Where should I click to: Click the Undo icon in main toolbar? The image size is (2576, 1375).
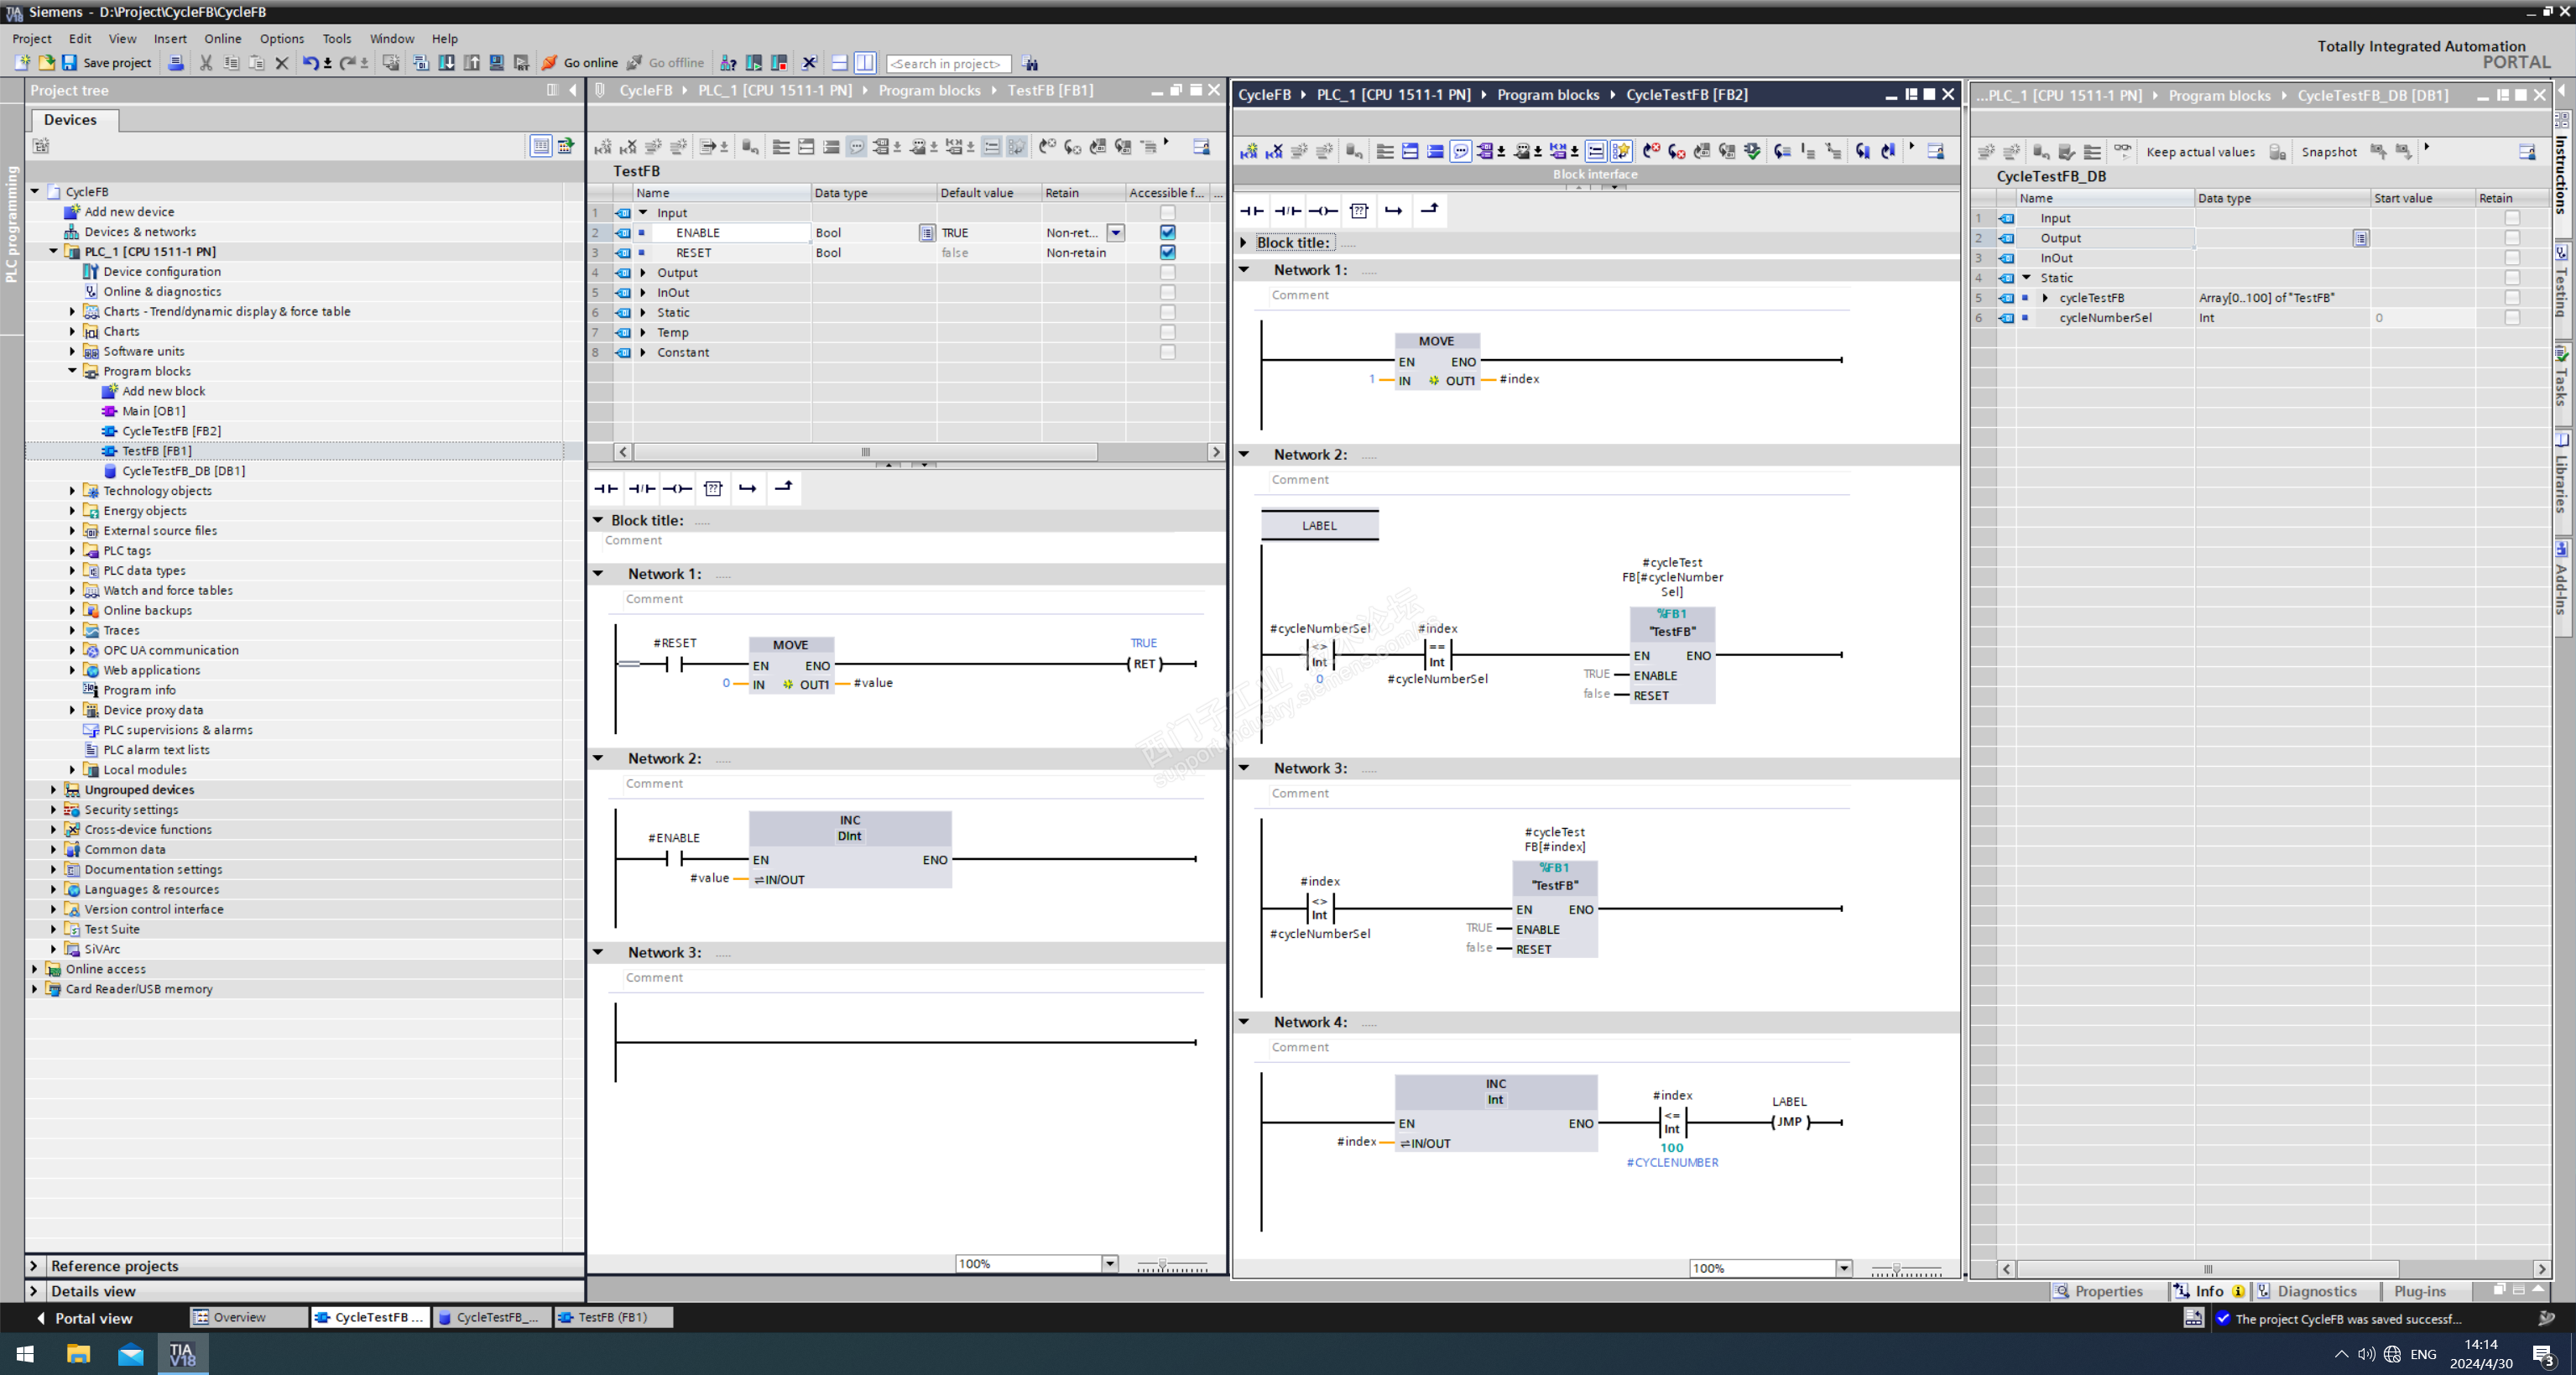310,62
